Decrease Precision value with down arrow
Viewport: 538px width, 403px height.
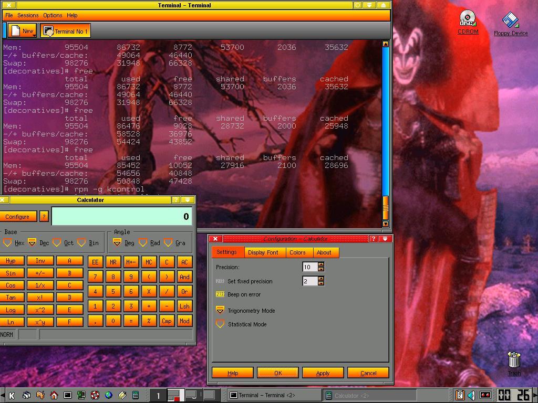321,269
